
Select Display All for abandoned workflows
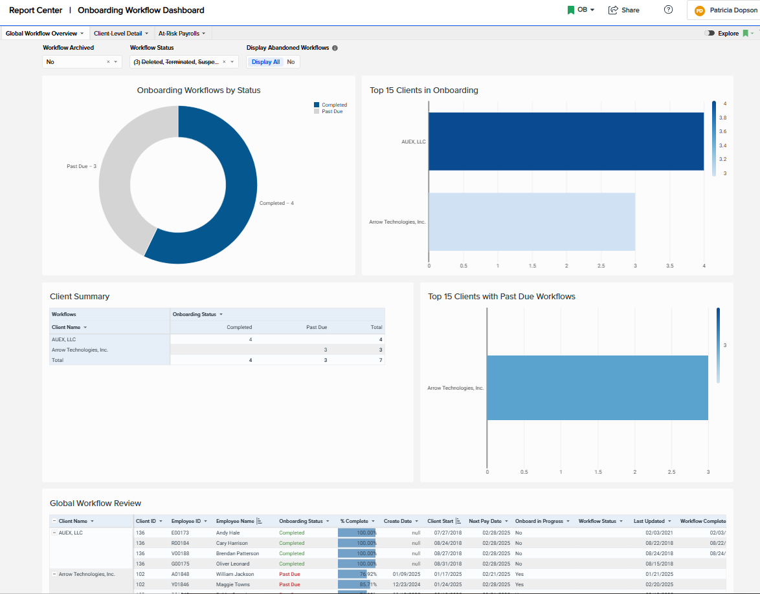click(265, 61)
